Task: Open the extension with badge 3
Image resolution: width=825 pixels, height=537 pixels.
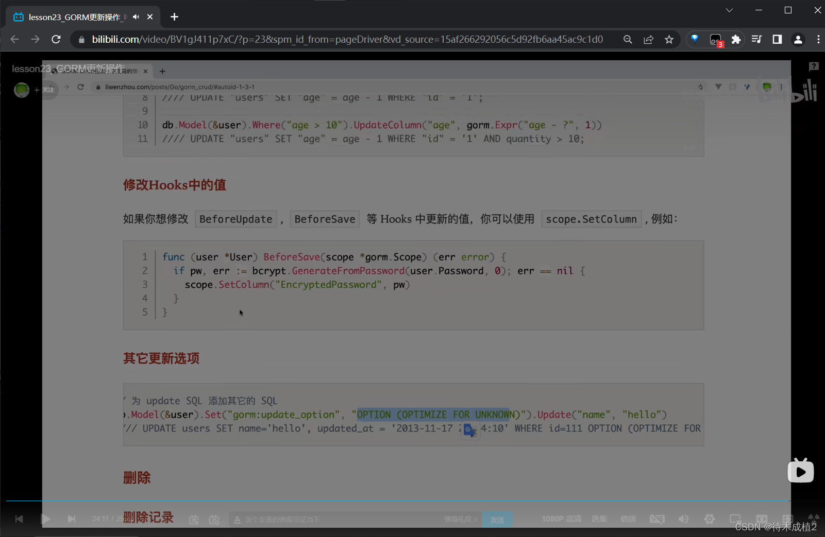Action: tap(716, 40)
